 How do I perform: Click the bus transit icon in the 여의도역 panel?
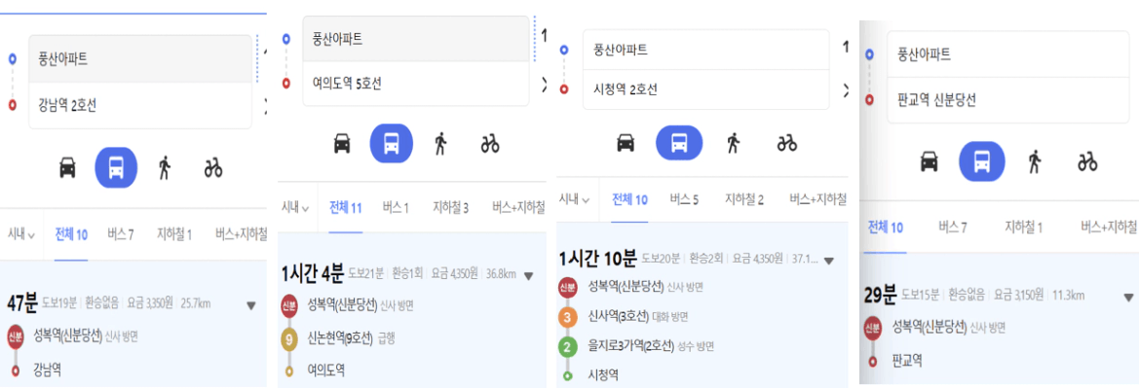pos(392,144)
